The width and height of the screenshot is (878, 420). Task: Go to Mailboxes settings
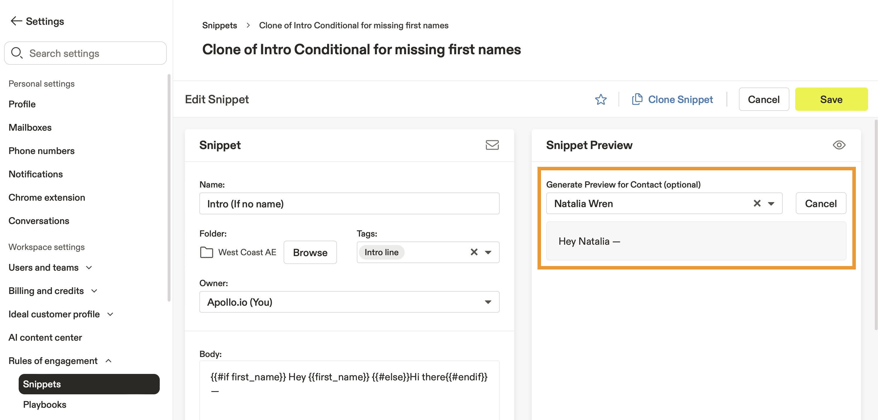[30, 127]
